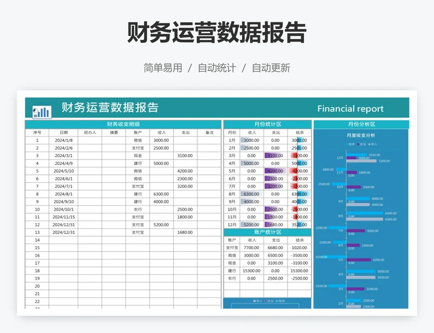The width and height of the screenshot is (434, 333).
Task: Select the date cell 2024/4/9
Action: [x=63, y=164]
